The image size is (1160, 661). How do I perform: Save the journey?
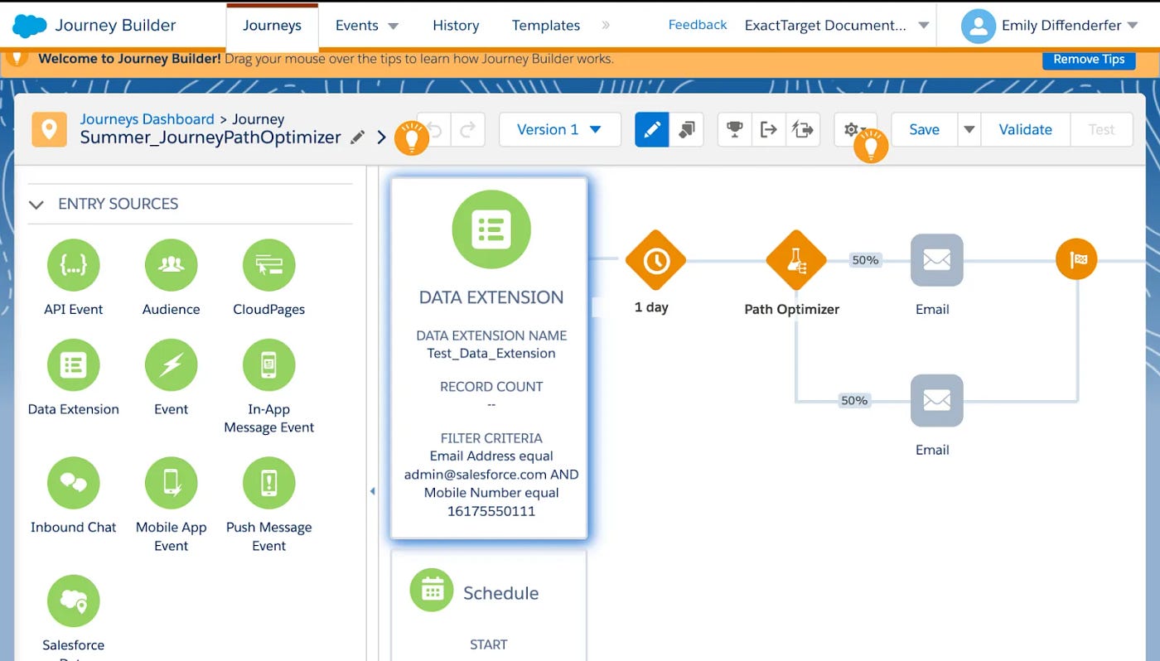[924, 129]
